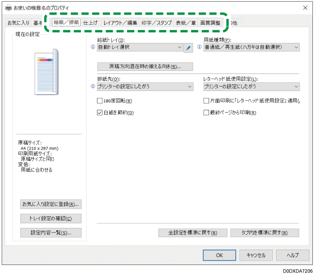Disable the 白紙を節約 checkbox
This screenshot has height=275, width=314.
(100, 112)
